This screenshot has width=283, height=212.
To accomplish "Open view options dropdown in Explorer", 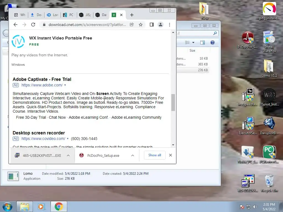I will [193, 43].
